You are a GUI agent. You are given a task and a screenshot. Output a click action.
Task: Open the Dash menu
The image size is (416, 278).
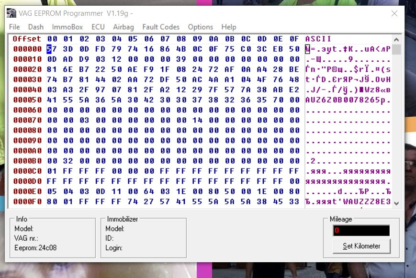coord(35,27)
